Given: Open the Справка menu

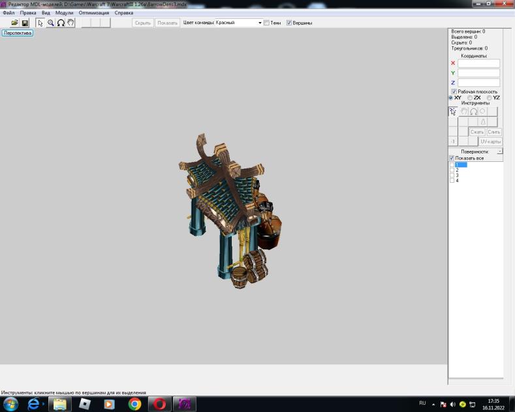Looking at the screenshot, I should [x=124, y=13].
